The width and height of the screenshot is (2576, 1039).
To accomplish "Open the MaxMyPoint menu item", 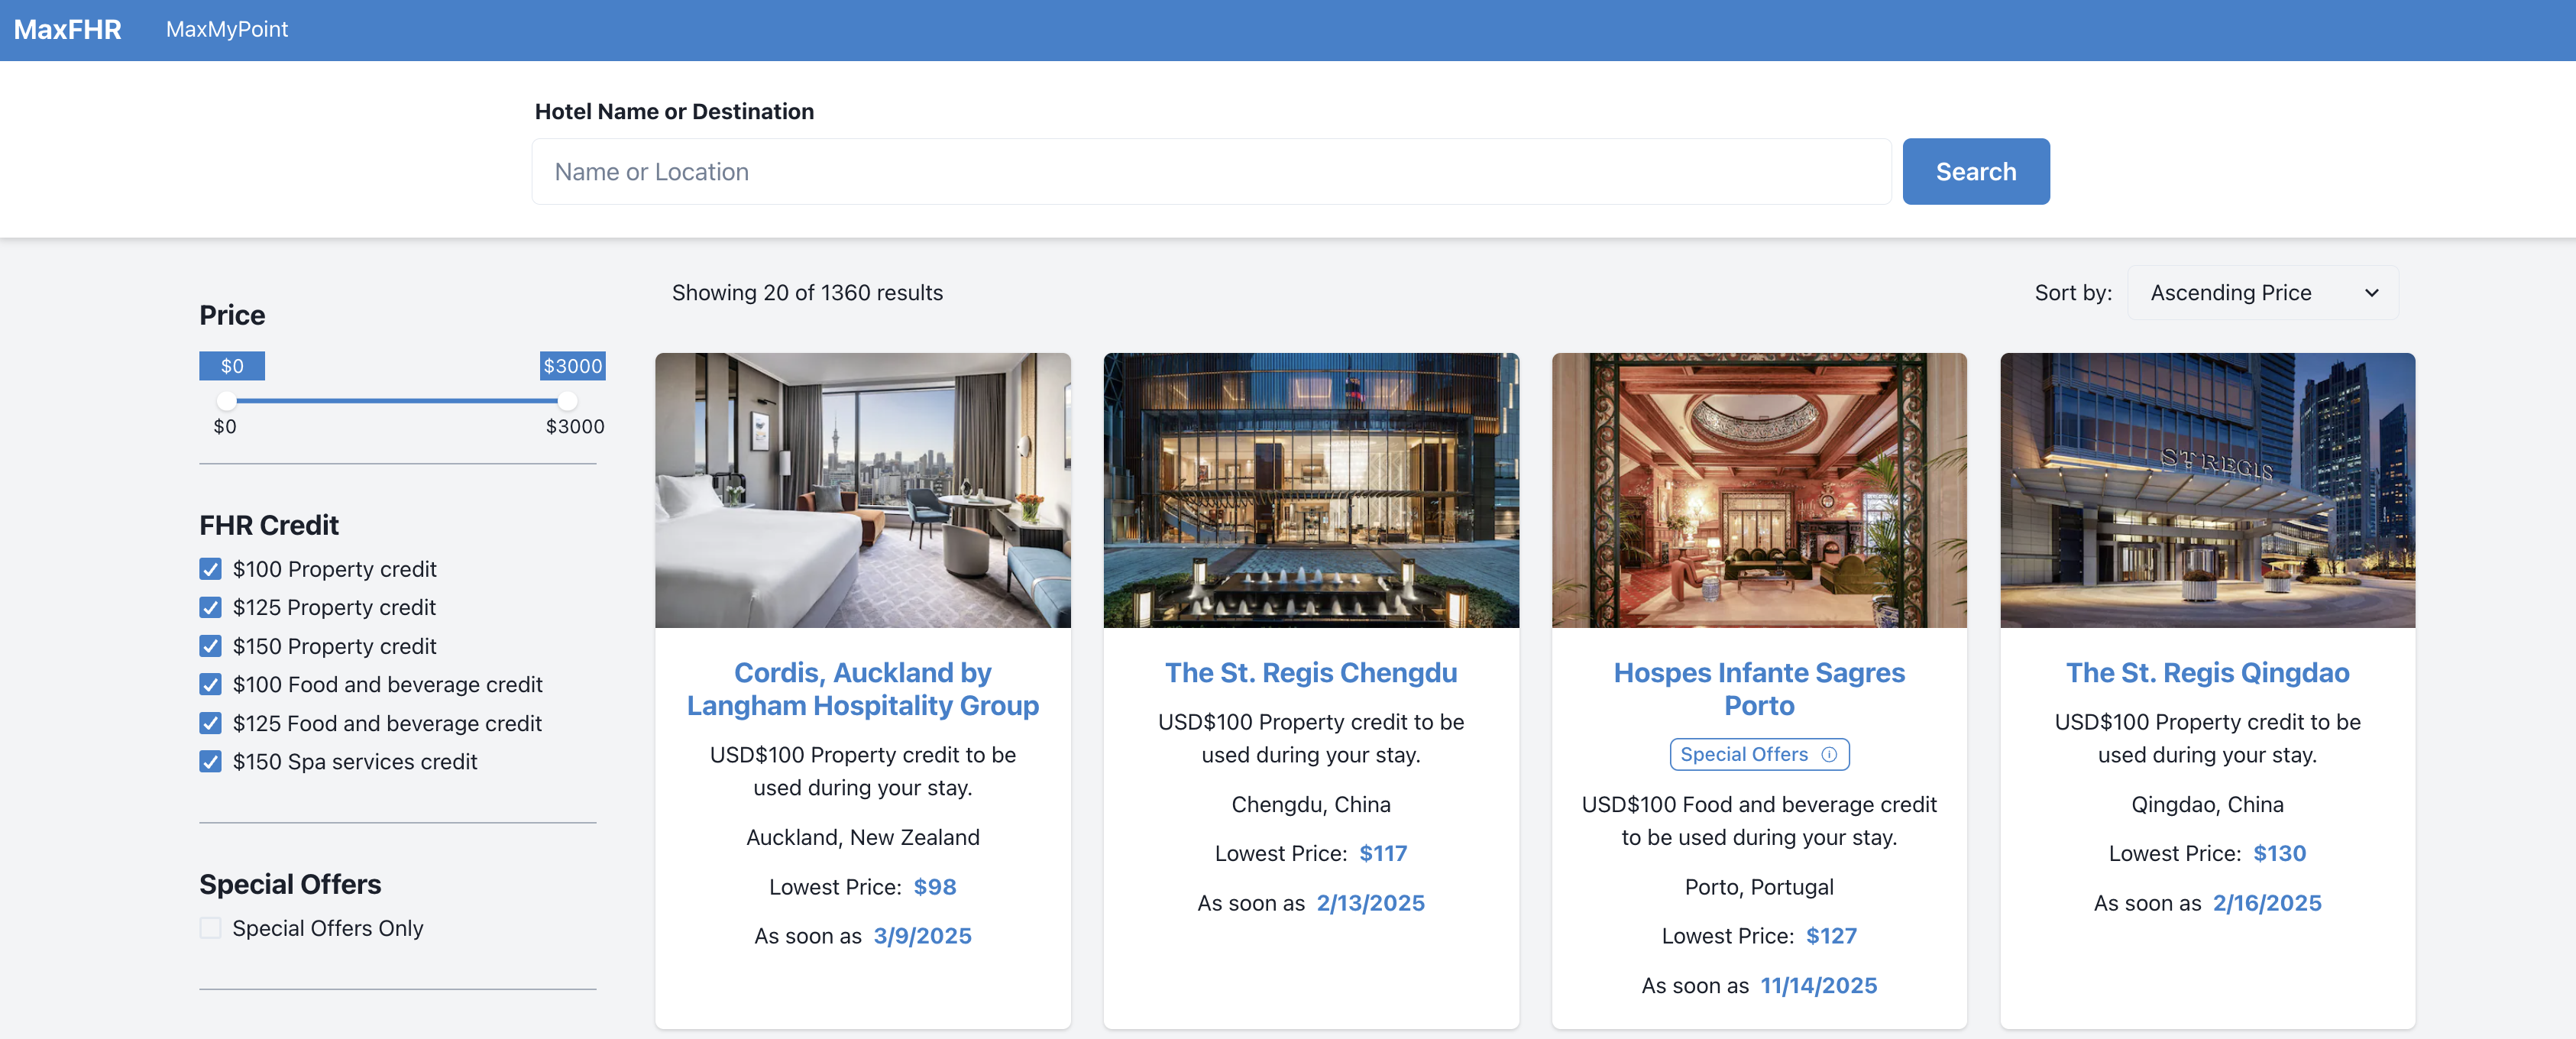I will click(227, 30).
